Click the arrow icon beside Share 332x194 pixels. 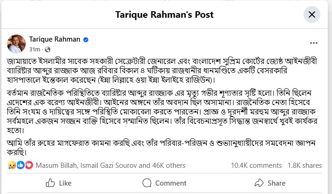tap(259, 183)
